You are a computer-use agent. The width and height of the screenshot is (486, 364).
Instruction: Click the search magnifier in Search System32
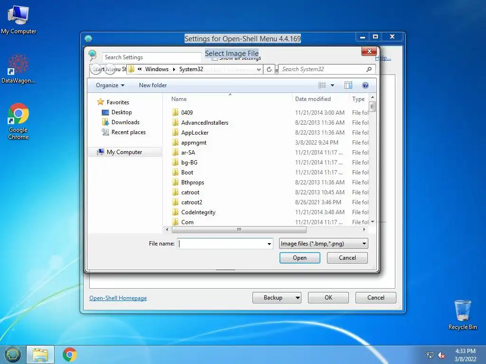click(369, 69)
